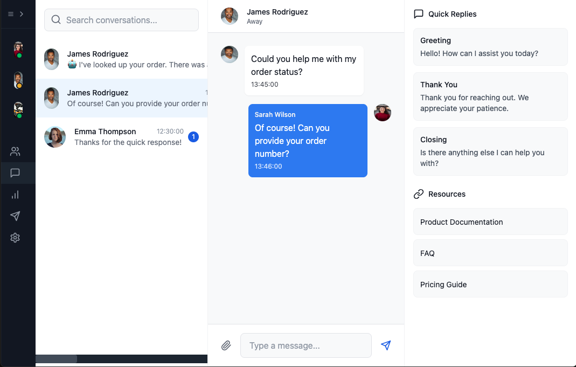Open James Rodriguez conversation with bot reply
The height and width of the screenshot is (367, 576).
(x=122, y=59)
